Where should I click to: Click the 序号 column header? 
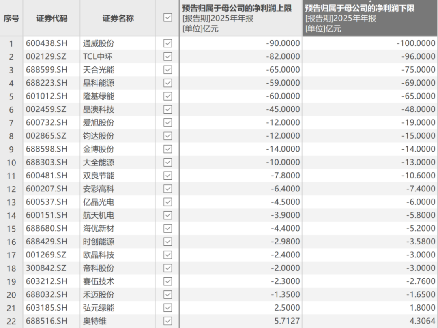[11, 18]
